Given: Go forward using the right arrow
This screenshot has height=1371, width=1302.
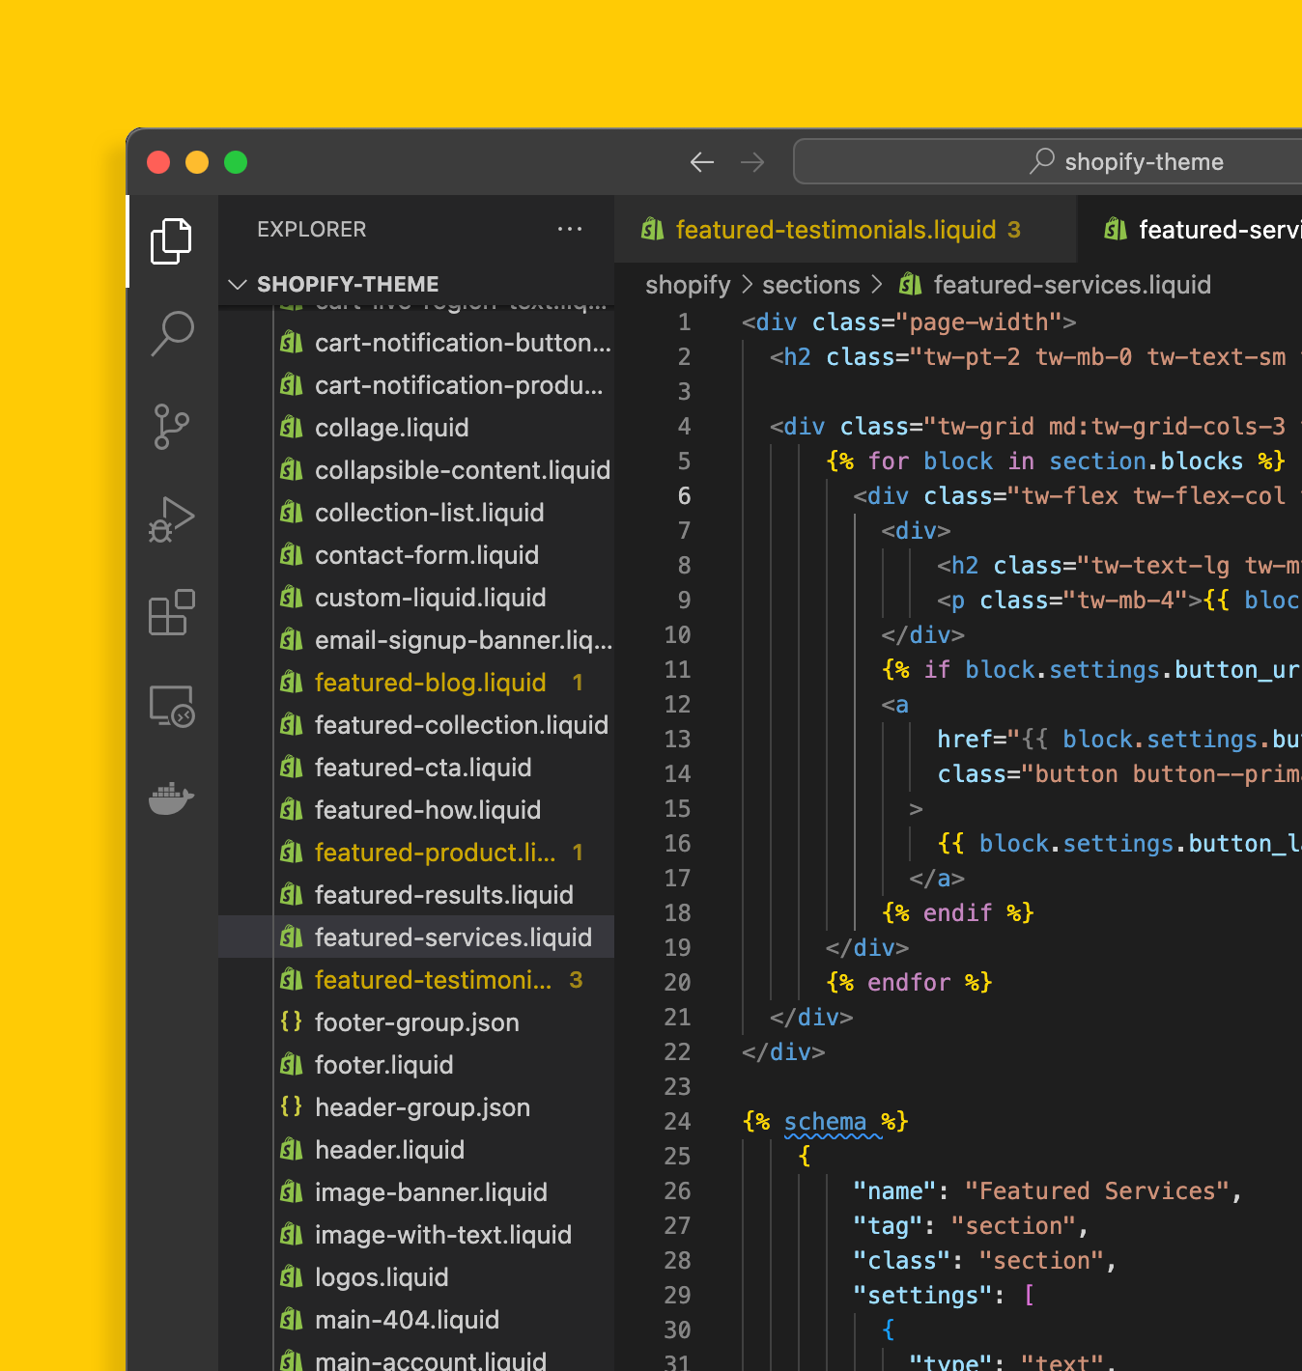Looking at the screenshot, I should pyautogui.click(x=752, y=162).
